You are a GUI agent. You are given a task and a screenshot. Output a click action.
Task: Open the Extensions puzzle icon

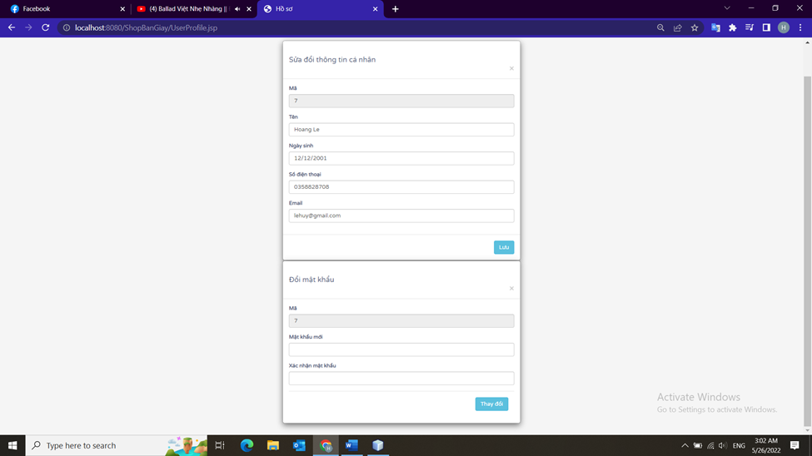732,28
